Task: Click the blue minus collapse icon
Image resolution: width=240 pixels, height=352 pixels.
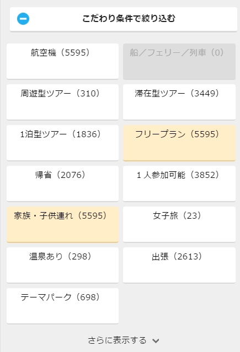Action: 23,19
